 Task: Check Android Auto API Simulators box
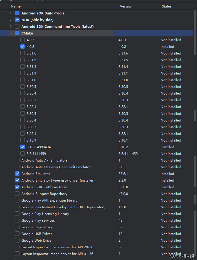[x=17, y=160]
